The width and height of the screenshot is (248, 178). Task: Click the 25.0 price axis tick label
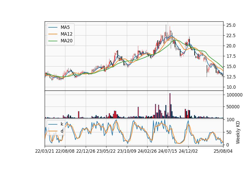231,25
